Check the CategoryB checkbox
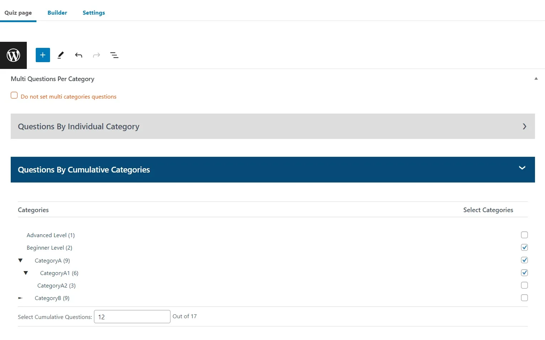 (x=524, y=297)
